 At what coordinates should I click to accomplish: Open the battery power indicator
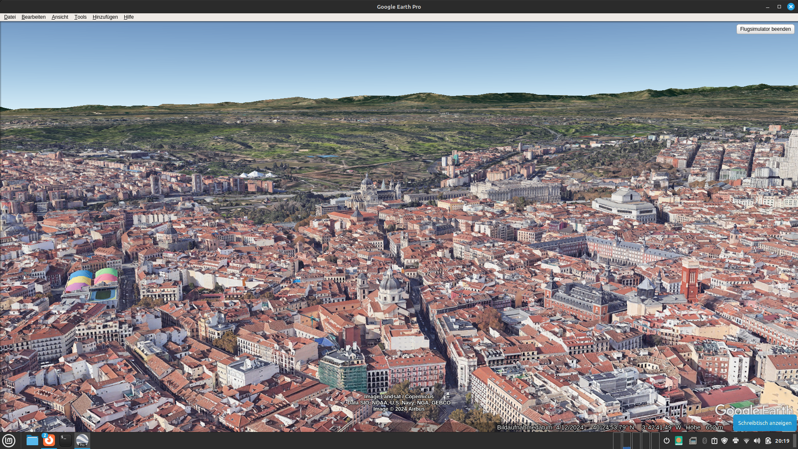point(768,441)
